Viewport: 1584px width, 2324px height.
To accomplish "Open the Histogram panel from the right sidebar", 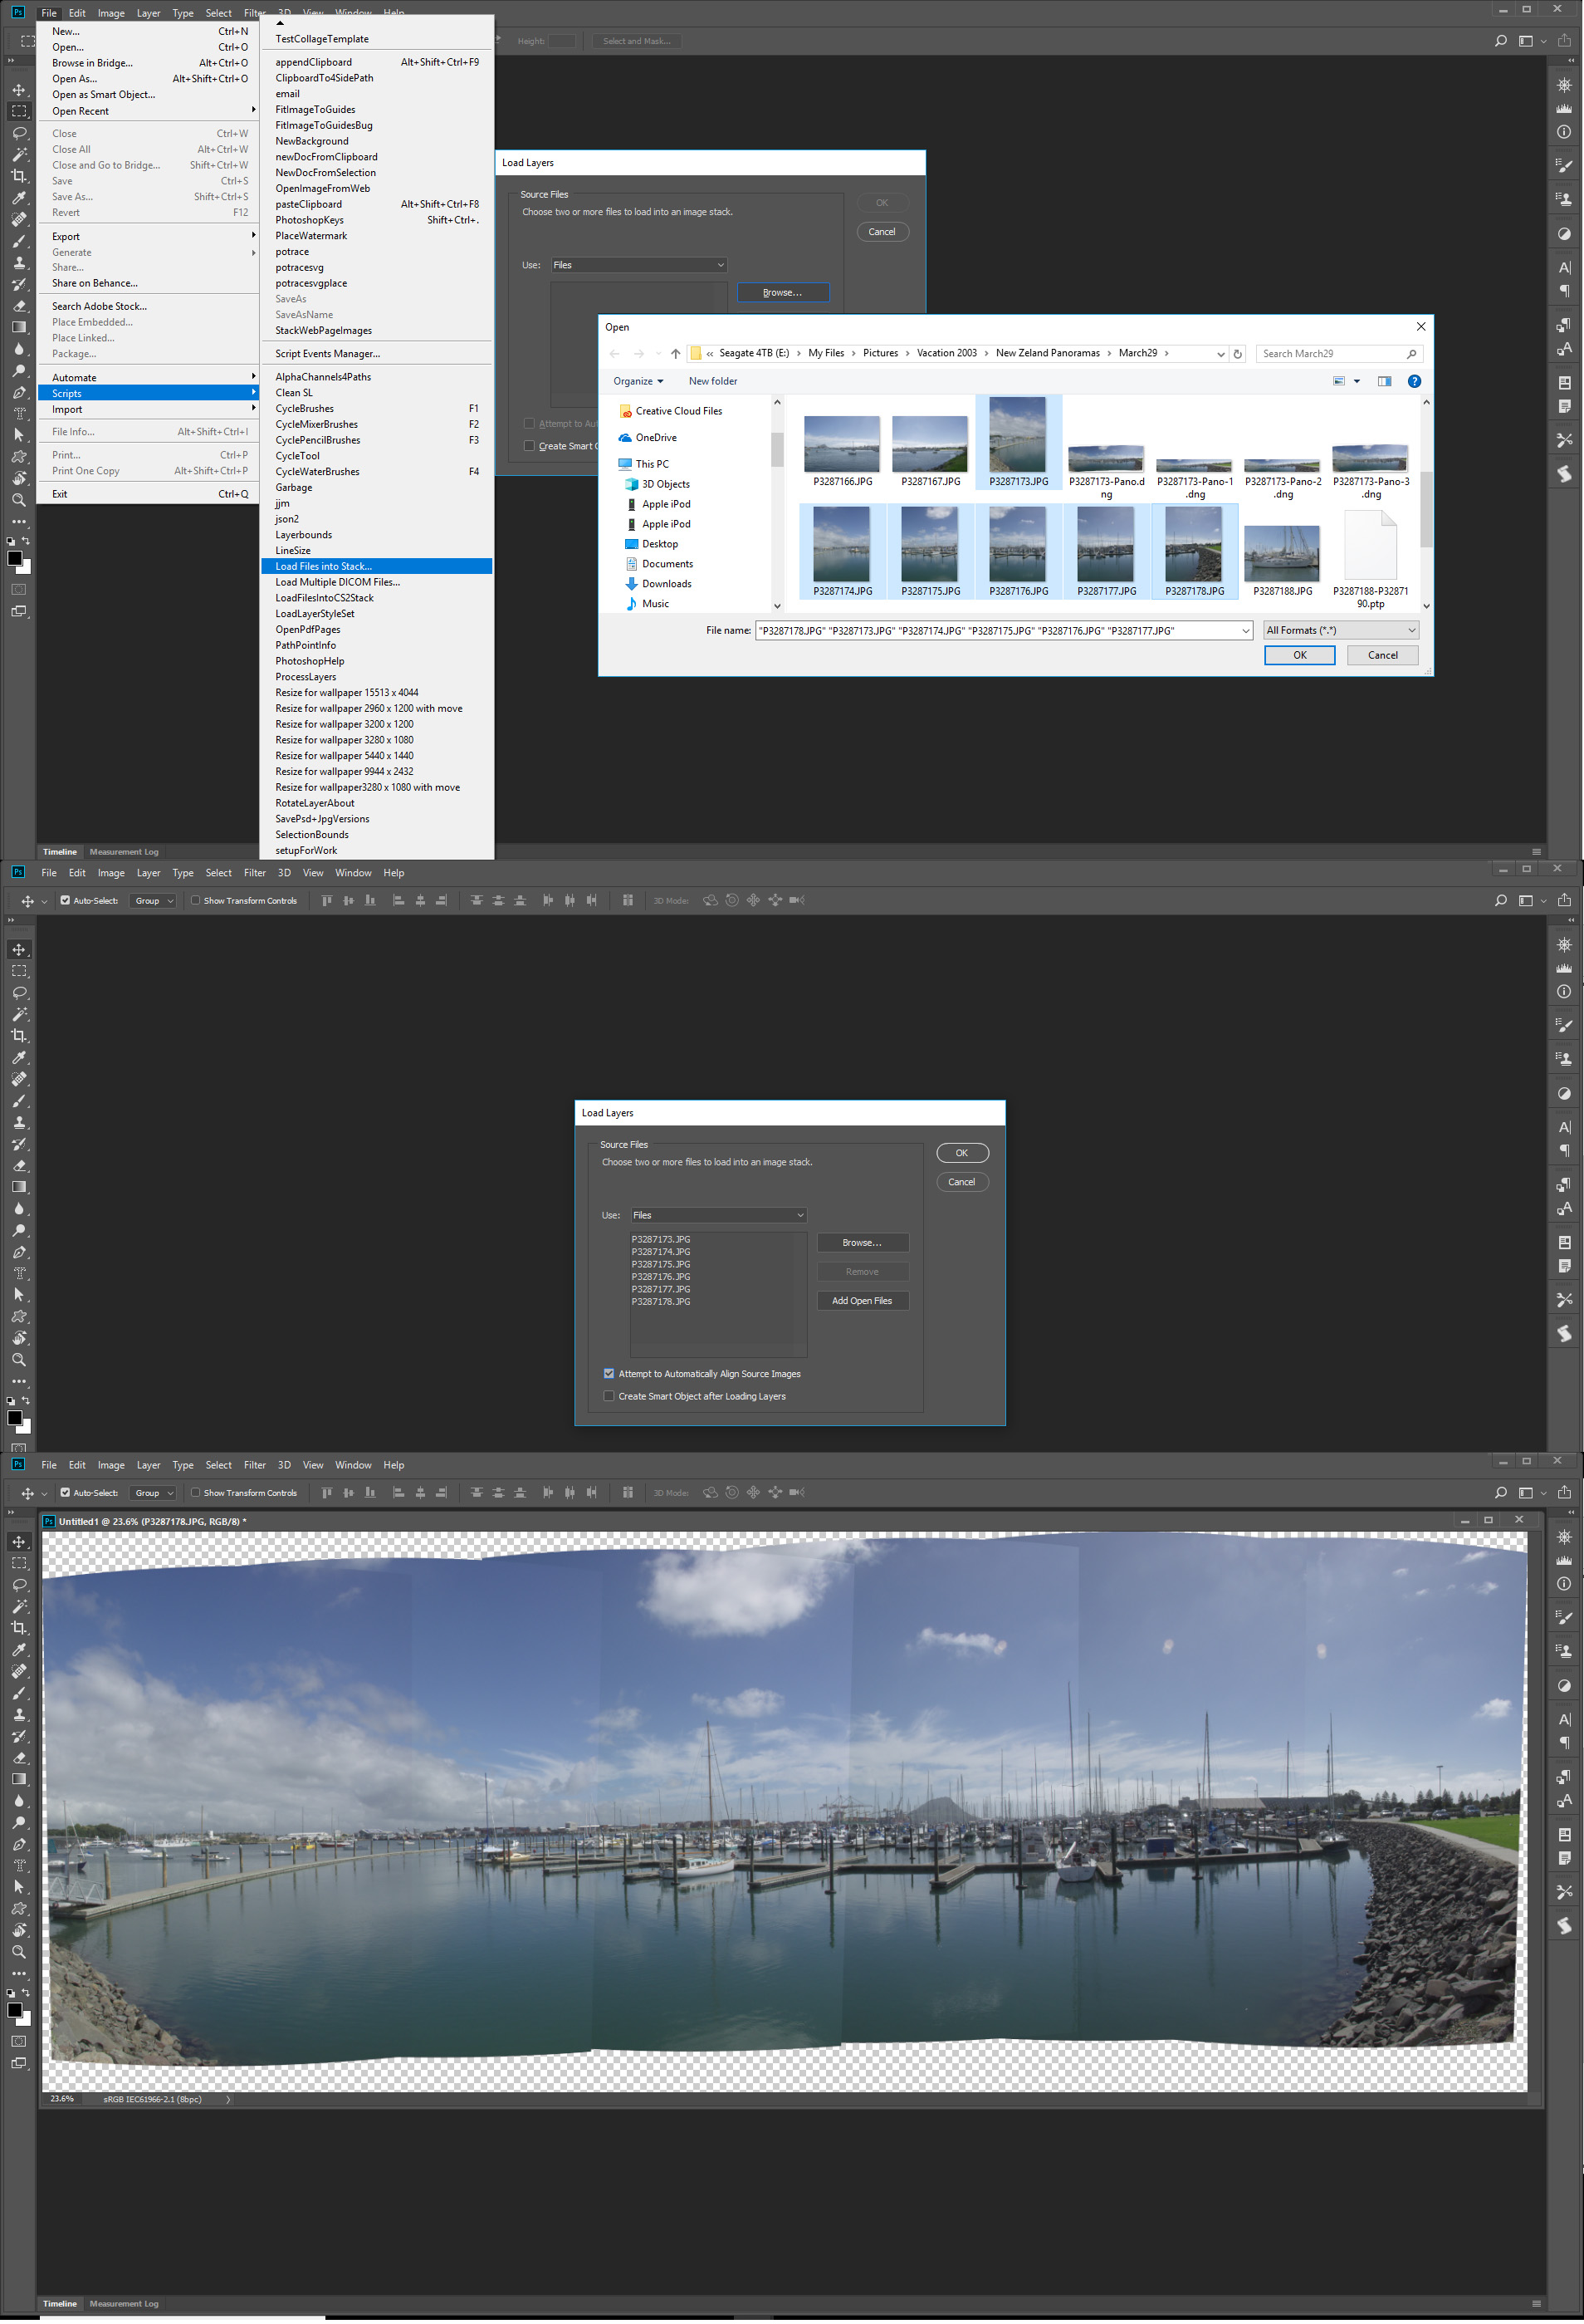I will click(1563, 108).
